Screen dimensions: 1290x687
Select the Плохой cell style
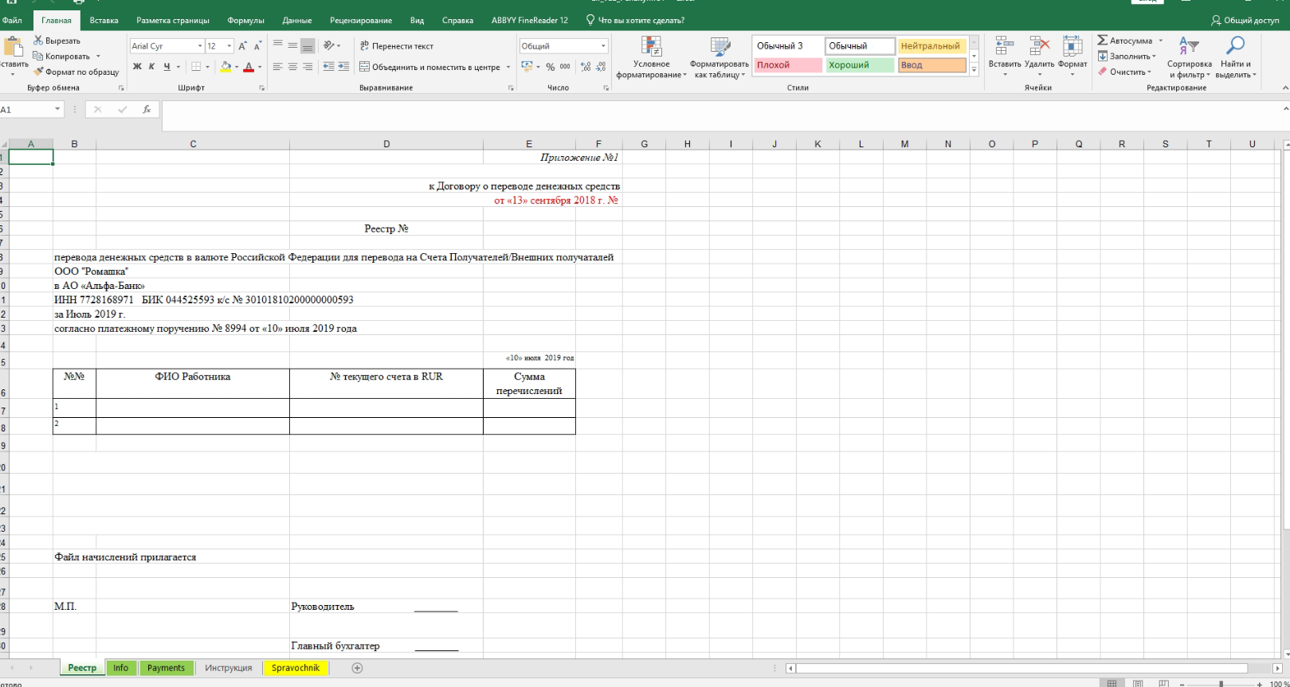[787, 65]
